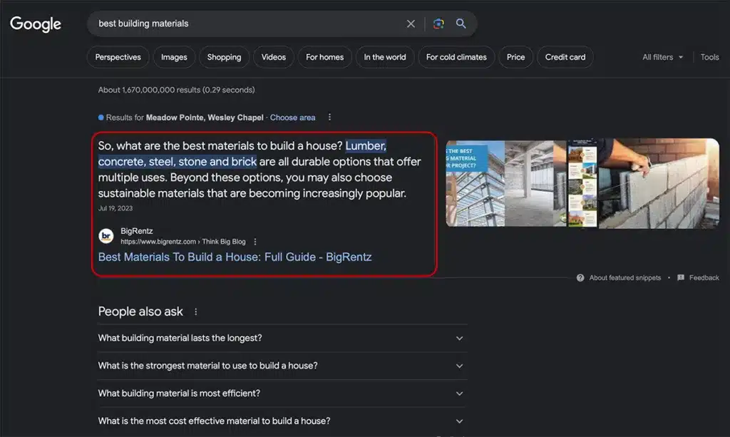Clear the search box with the X icon

pos(411,24)
